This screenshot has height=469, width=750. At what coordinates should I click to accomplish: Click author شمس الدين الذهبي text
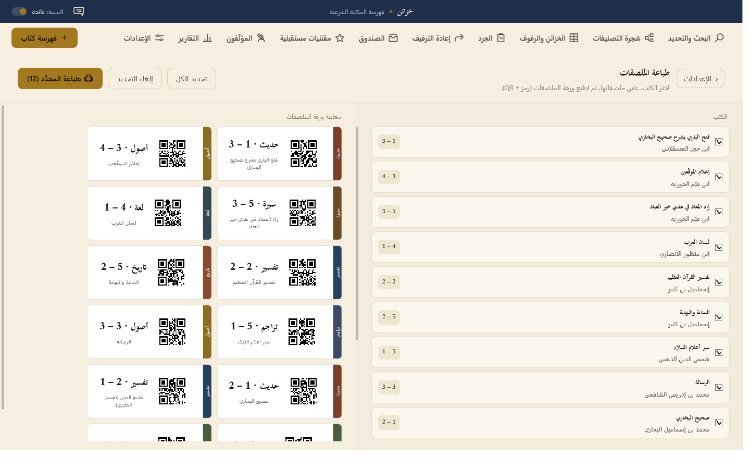[x=684, y=360]
